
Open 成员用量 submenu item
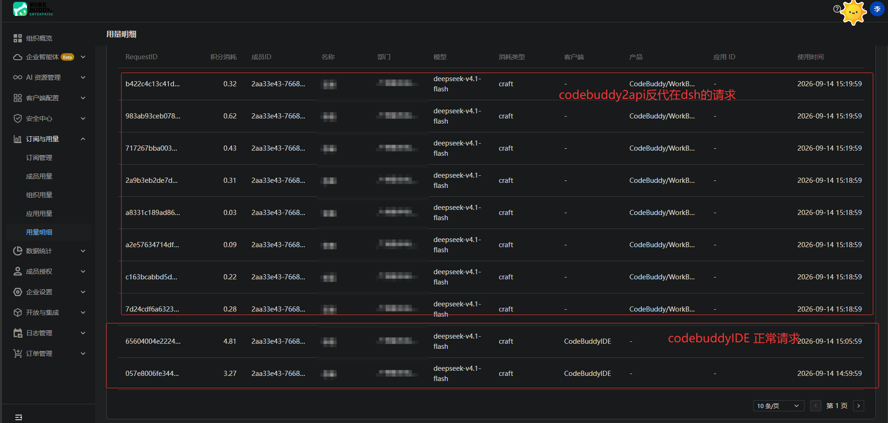point(39,176)
